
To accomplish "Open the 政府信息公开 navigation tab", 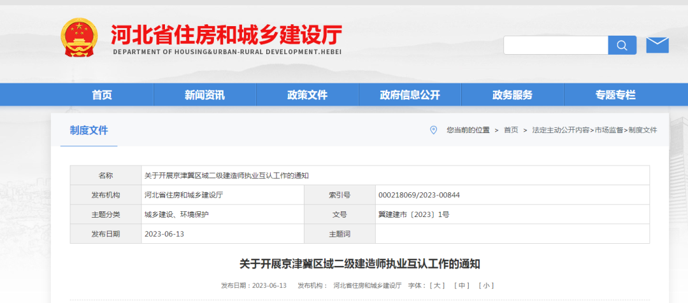I will (410, 95).
